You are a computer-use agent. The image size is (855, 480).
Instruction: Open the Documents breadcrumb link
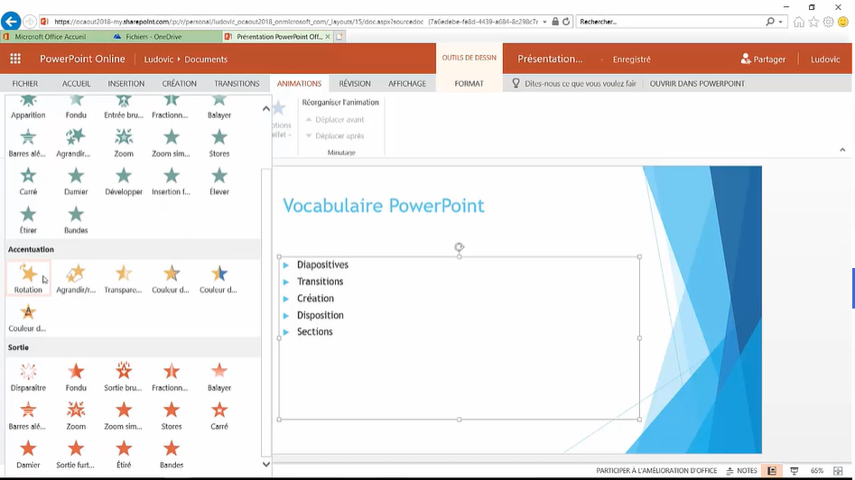point(206,59)
